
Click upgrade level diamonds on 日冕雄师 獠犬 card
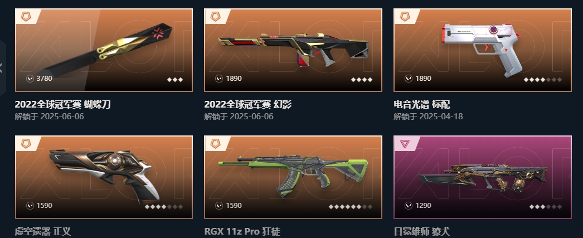pos(546,207)
